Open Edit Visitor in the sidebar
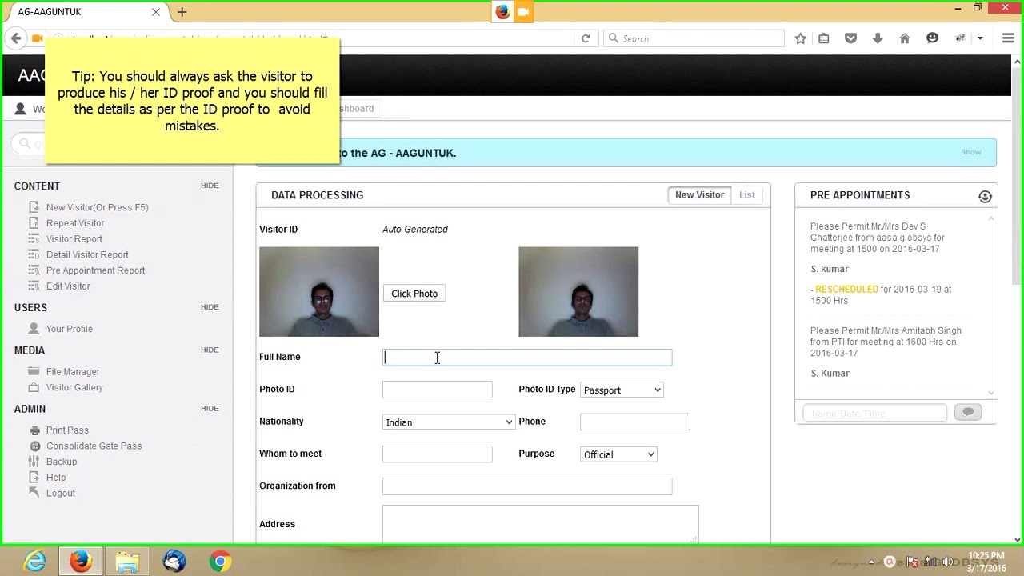The width and height of the screenshot is (1024, 576). pyautogui.click(x=68, y=286)
